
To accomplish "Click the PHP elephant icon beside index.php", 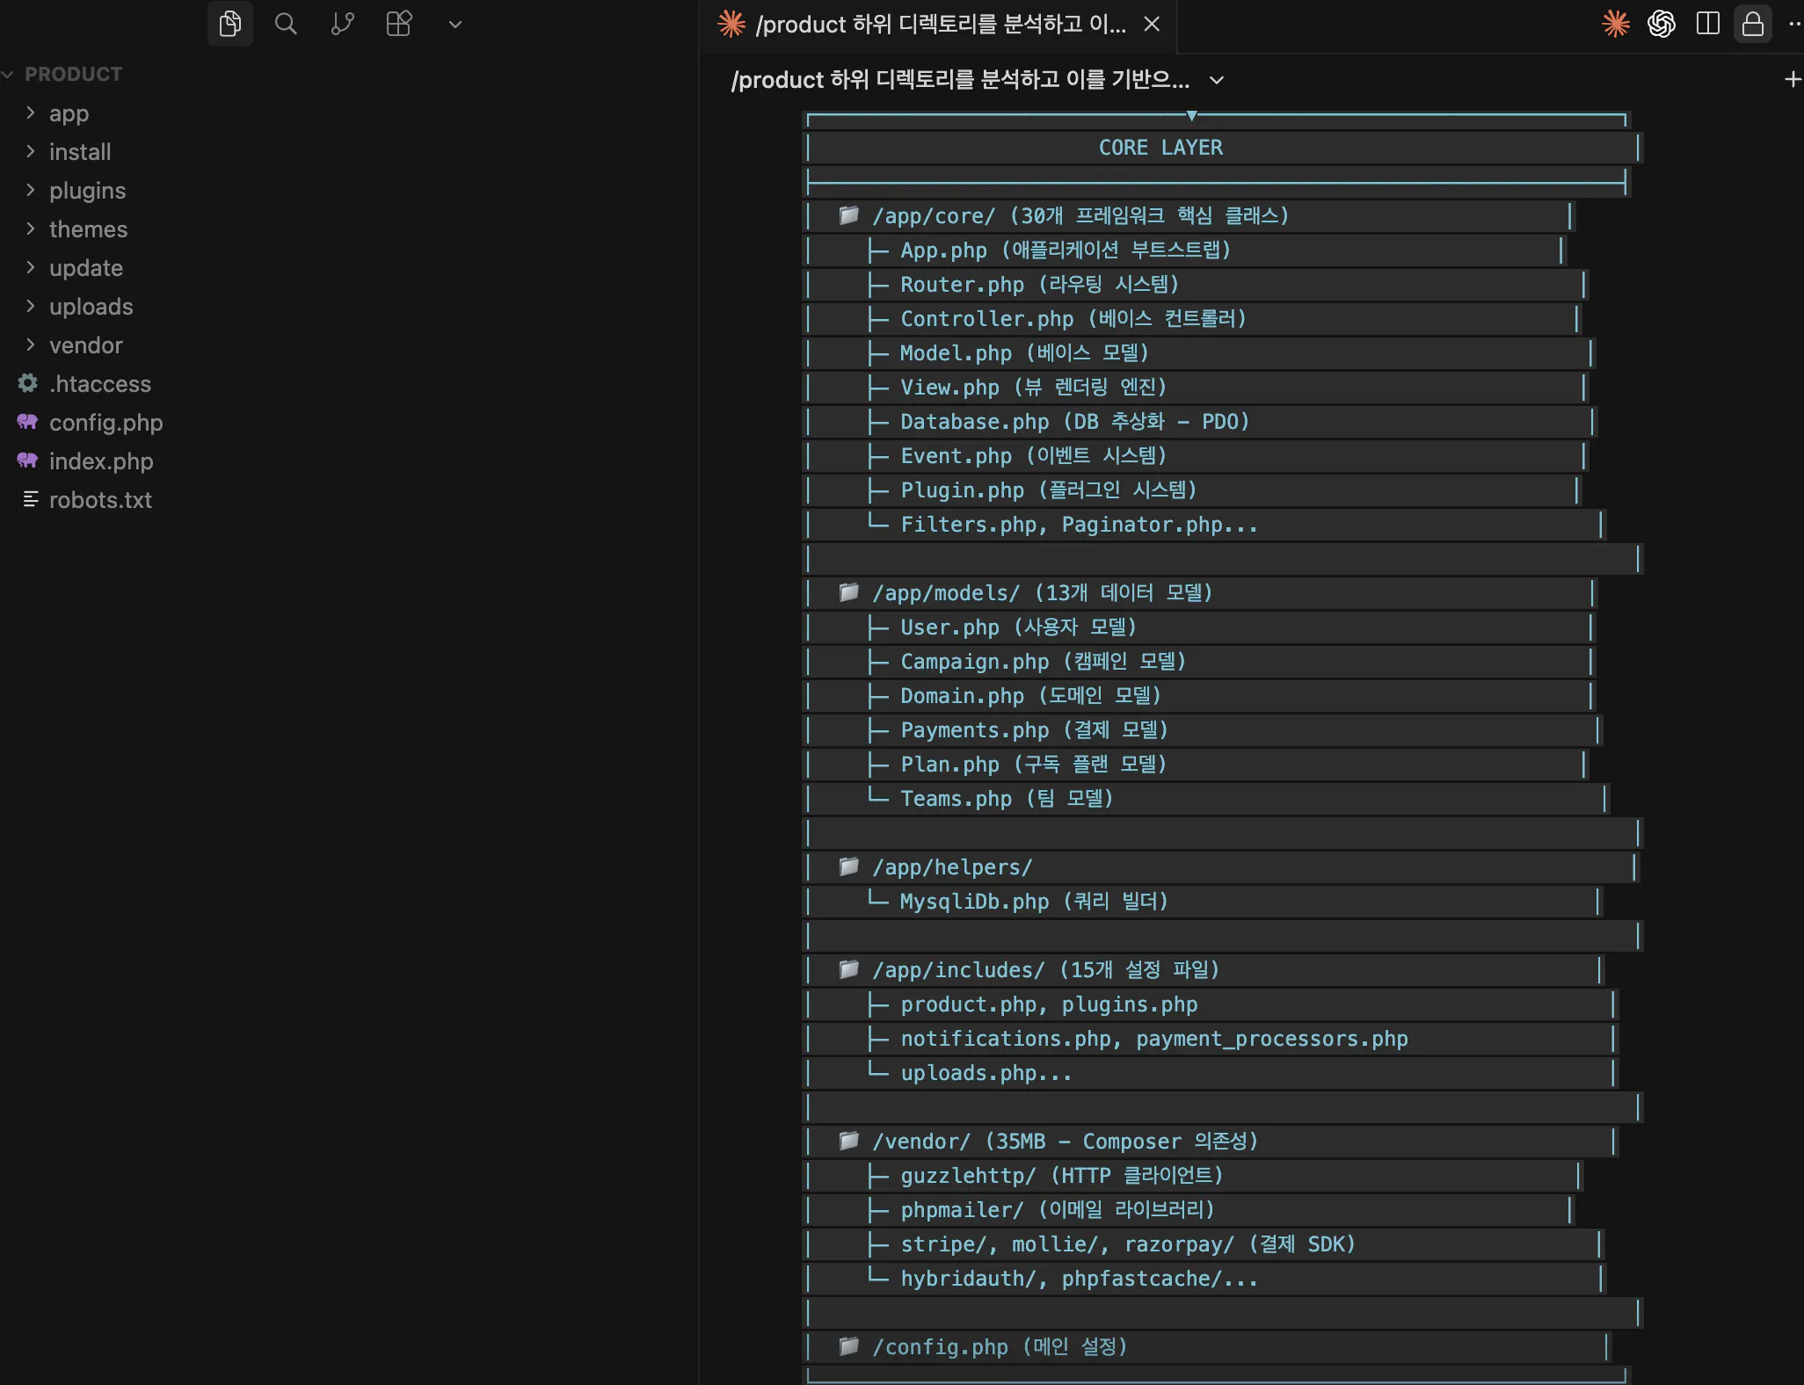I will [x=28, y=460].
